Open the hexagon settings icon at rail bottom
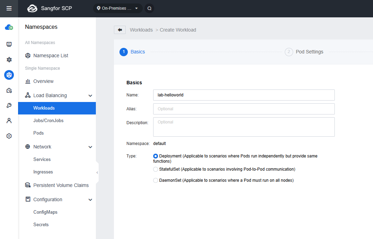Viewport: 373px width, 239px height. point(9,136)
